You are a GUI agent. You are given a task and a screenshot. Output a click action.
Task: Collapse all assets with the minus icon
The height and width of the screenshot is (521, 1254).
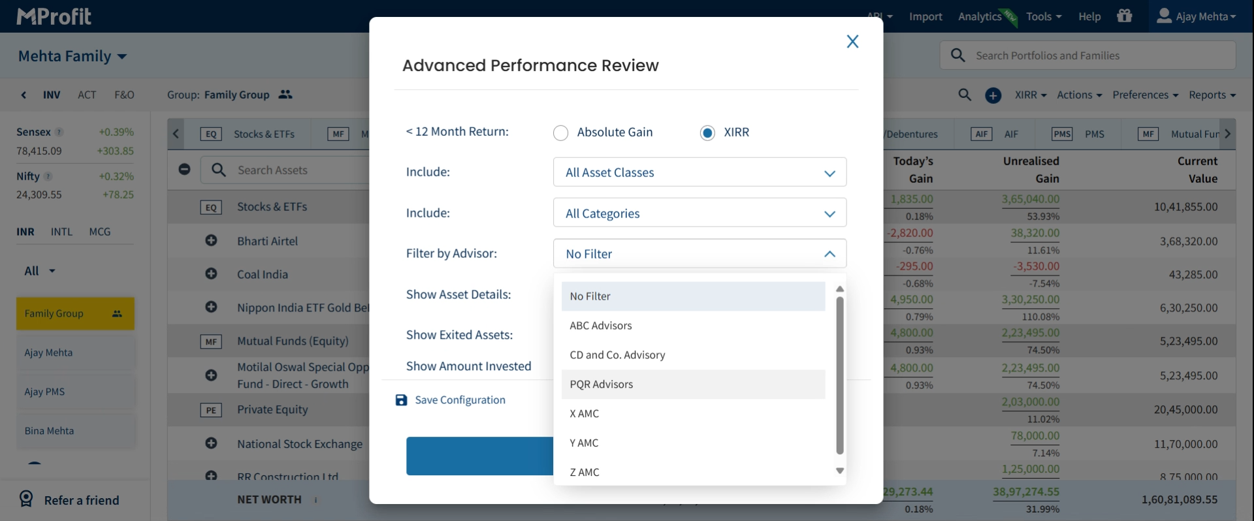184,170
